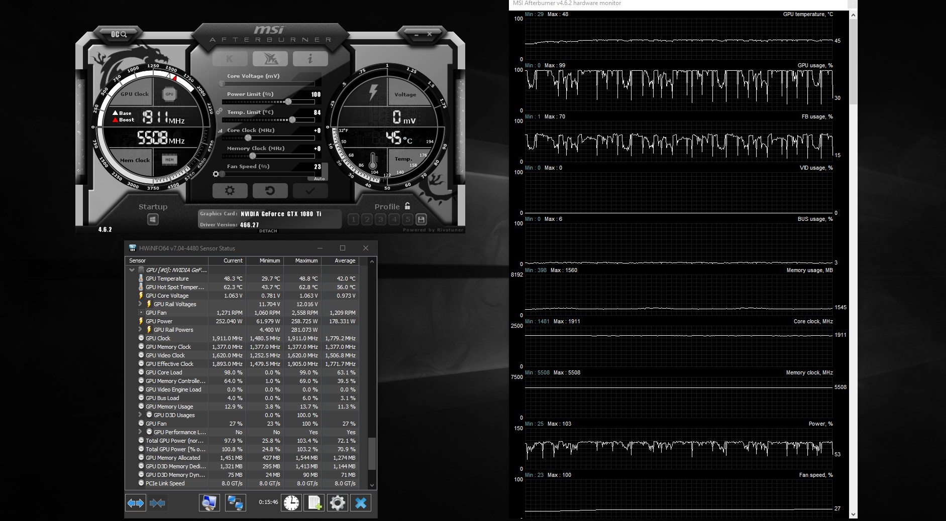The image size is (946, 521).
Task: Expand the GPU Rail Voltages row
Action: tap(140, 304)
